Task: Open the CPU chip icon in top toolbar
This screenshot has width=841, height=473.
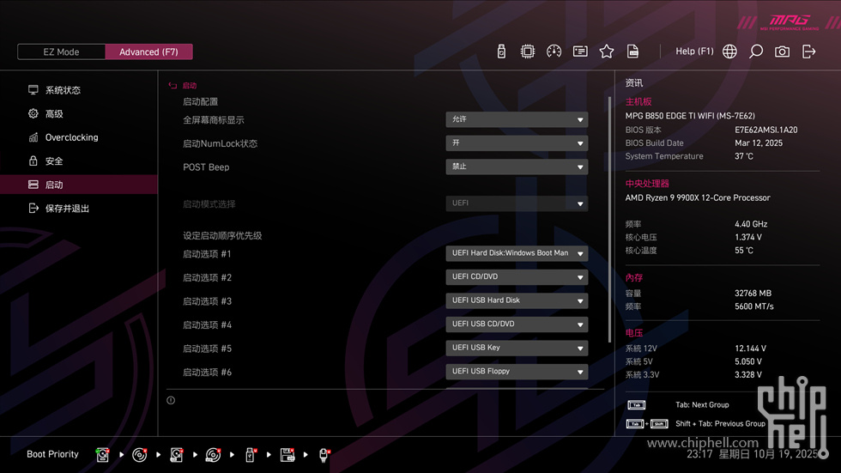Action: pos(528,52)
